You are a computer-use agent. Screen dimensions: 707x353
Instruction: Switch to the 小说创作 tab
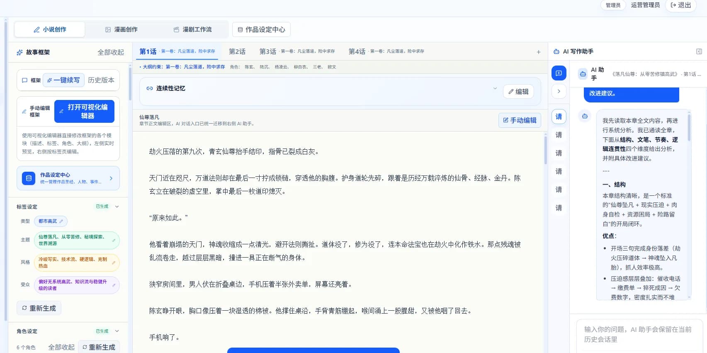(x=50, y=29)
